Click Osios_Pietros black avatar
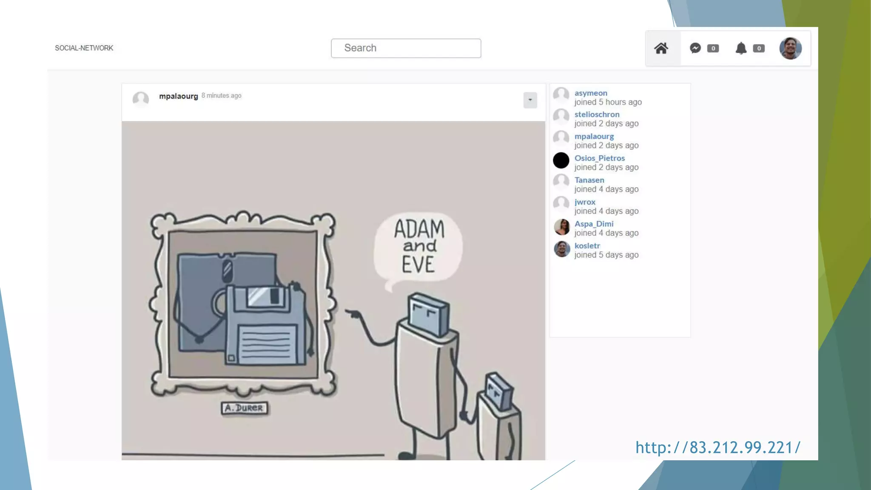Viewport: 871px width, 490px height. (x=561, y=160)
